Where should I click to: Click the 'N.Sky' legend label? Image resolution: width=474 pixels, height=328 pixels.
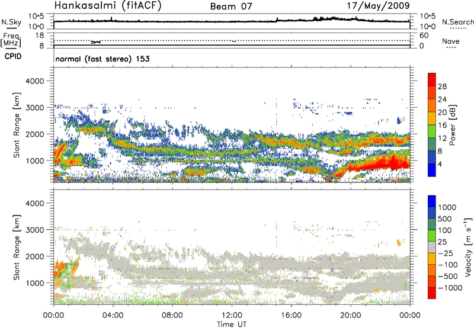point(11,22)
